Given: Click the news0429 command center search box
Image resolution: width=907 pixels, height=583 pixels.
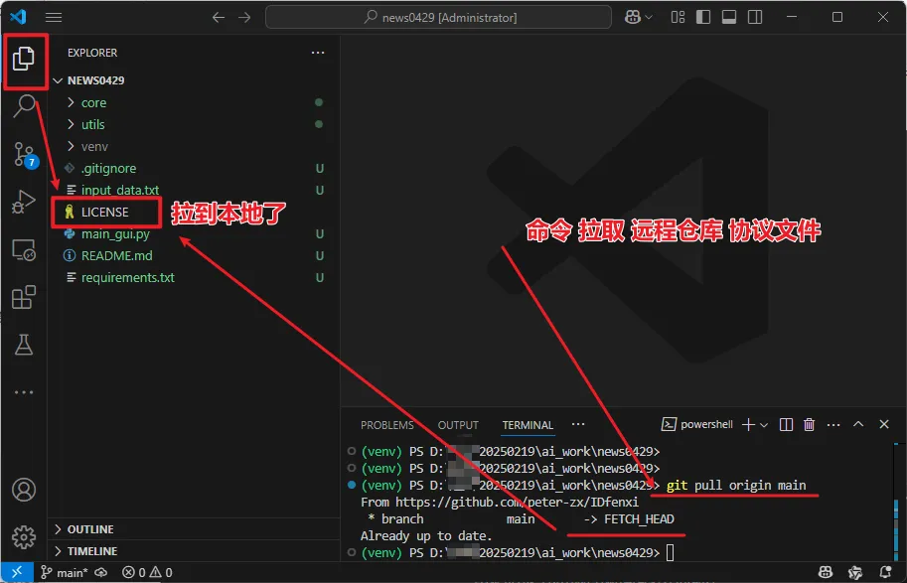Looking at the screenshot, I should [439, 18].
